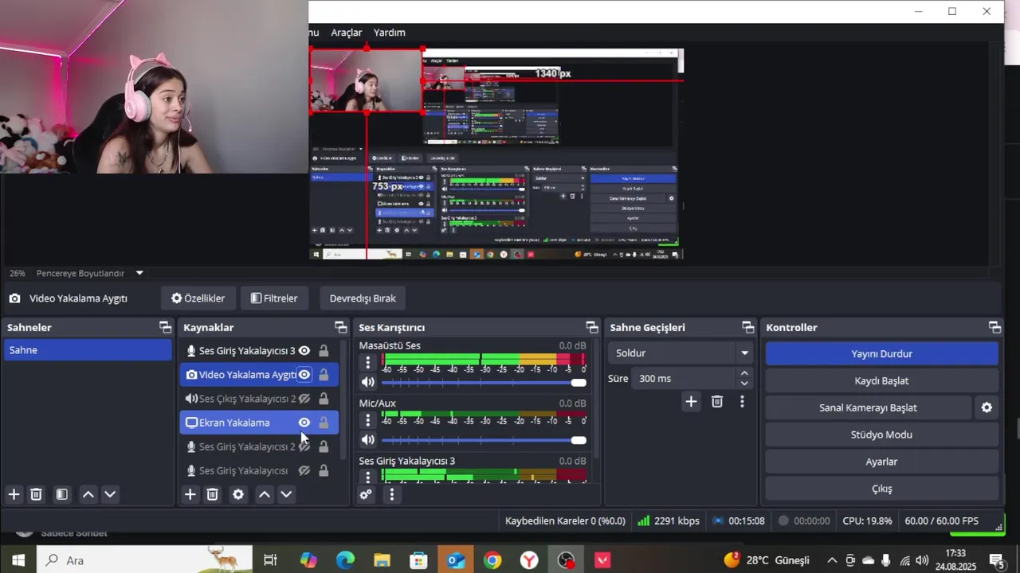Click the taskbar search box Ara
The image size is (1020, 573).
tap(144, 560)
